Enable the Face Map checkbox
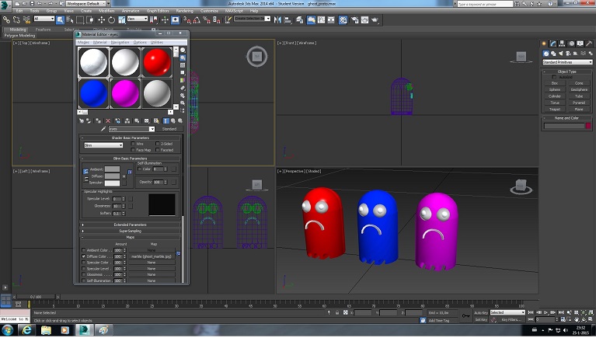Screen dimensions: 596x338 point(133,150)
